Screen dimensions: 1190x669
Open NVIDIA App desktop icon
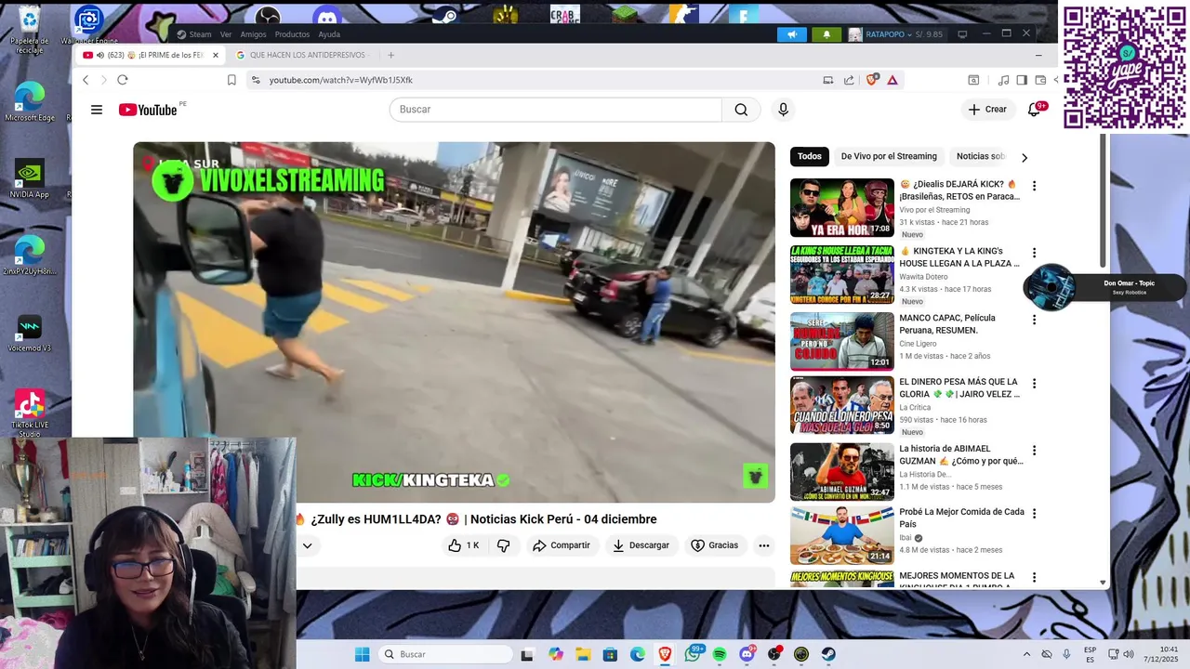(x=30, y=178)
